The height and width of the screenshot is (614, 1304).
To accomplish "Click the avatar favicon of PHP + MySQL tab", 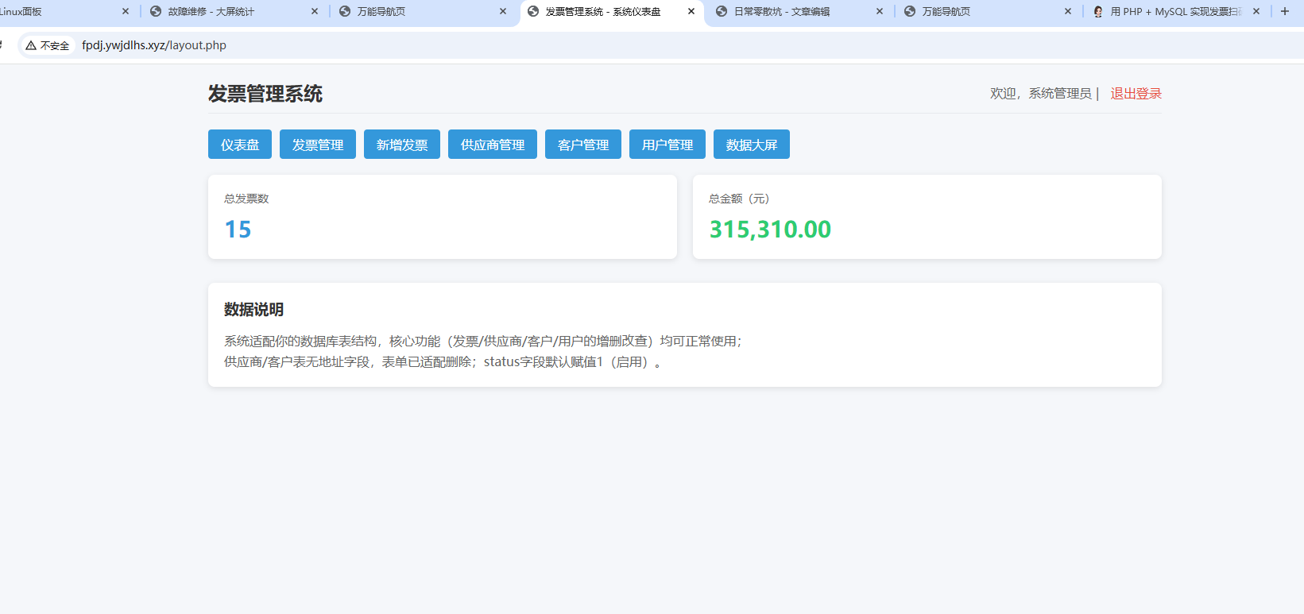I will click(1098, 12).
